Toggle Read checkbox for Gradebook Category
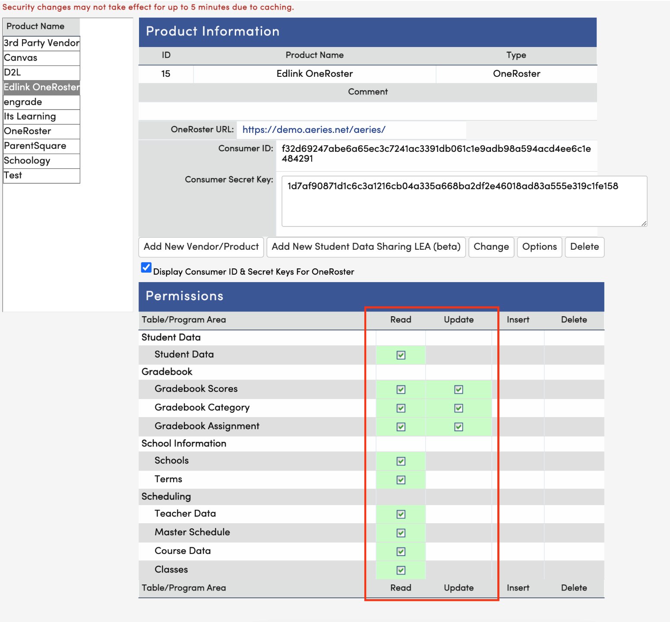Image resolution: width=670 pixels, height=622 pixels. 401,408
